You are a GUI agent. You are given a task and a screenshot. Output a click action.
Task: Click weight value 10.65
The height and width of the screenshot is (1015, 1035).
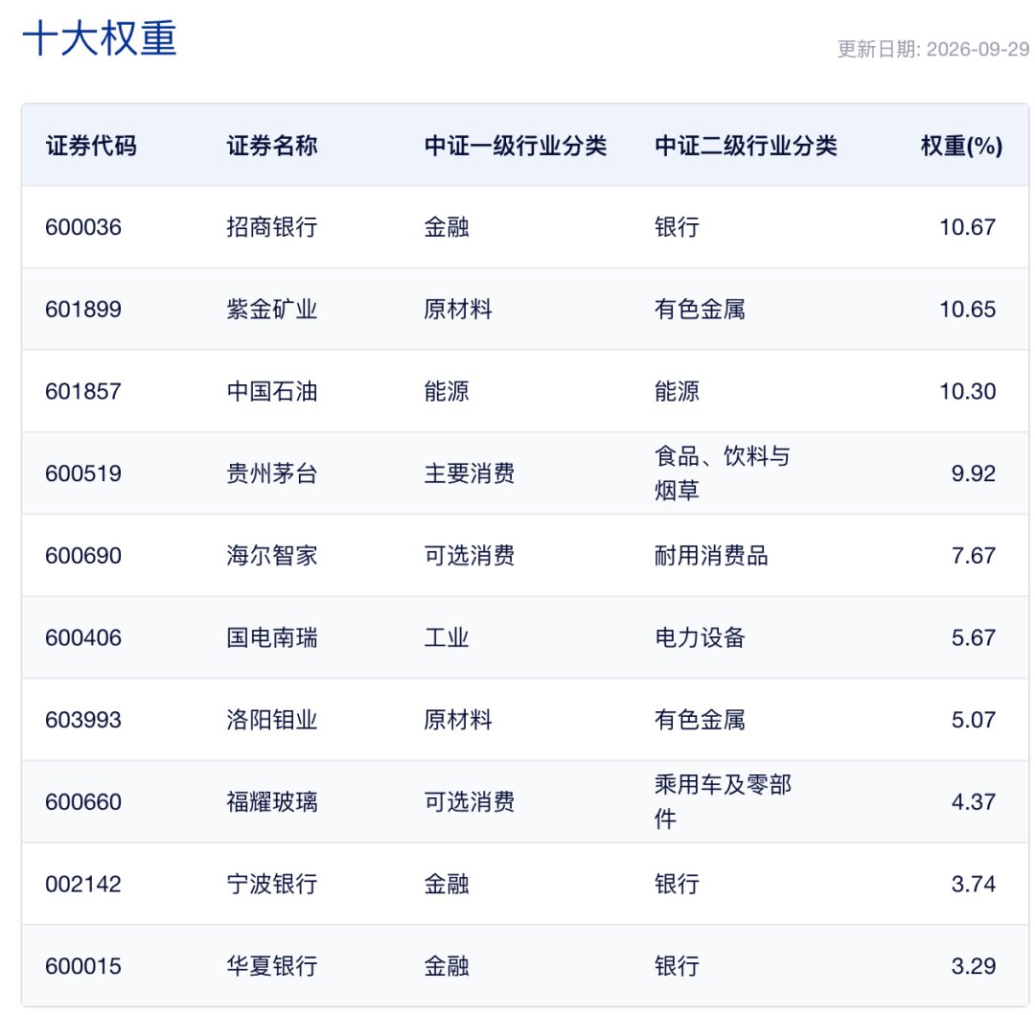coord(967,310)
